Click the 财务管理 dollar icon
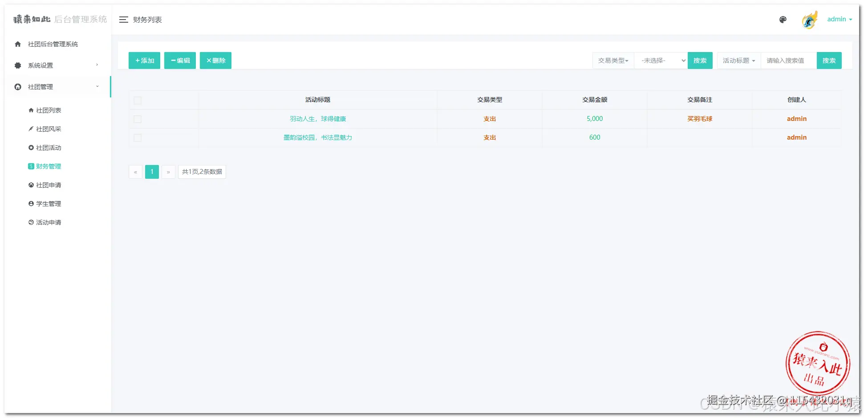Image resolution: width=864 pixels, height=418 pixels. coord(31,166)
